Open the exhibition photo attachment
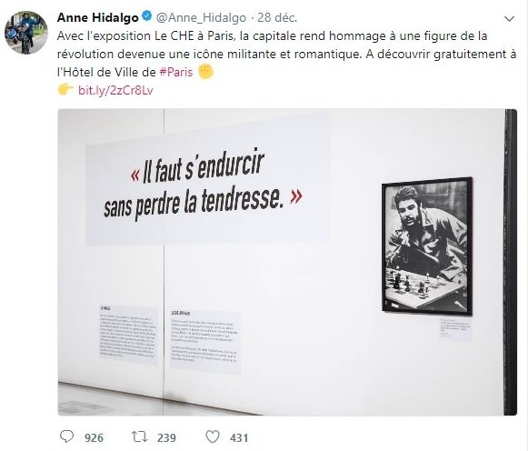Screen dimensions: 528x451 [x=287, y=262]
